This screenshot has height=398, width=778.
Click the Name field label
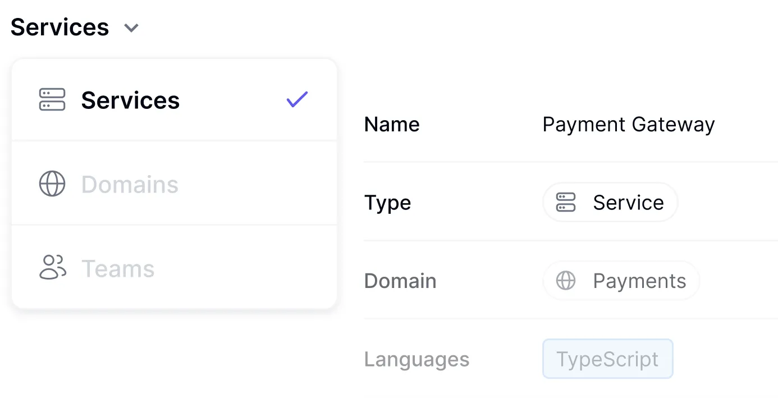pos(392,124)
